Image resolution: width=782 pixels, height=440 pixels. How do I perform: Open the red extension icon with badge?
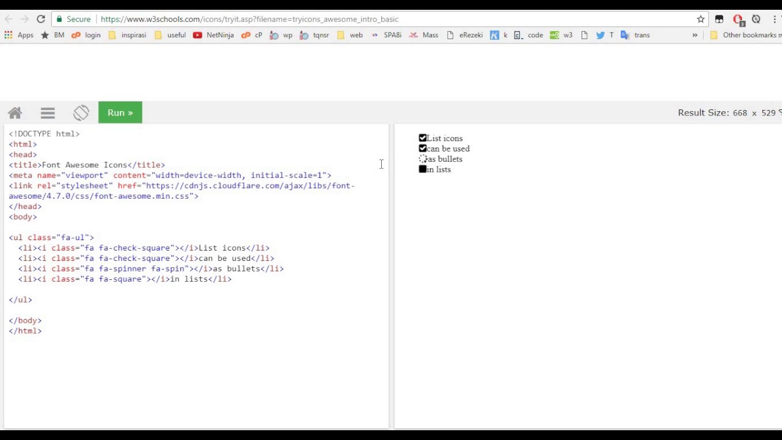[738, 20]
